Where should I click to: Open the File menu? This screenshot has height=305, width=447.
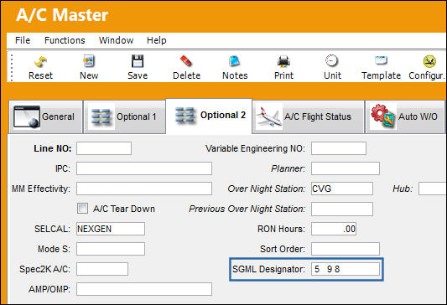click(x=23, y=40)
